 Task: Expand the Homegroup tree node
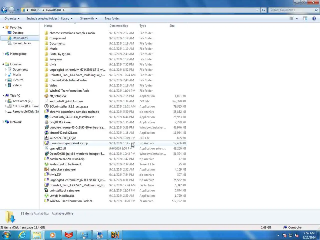3,54
